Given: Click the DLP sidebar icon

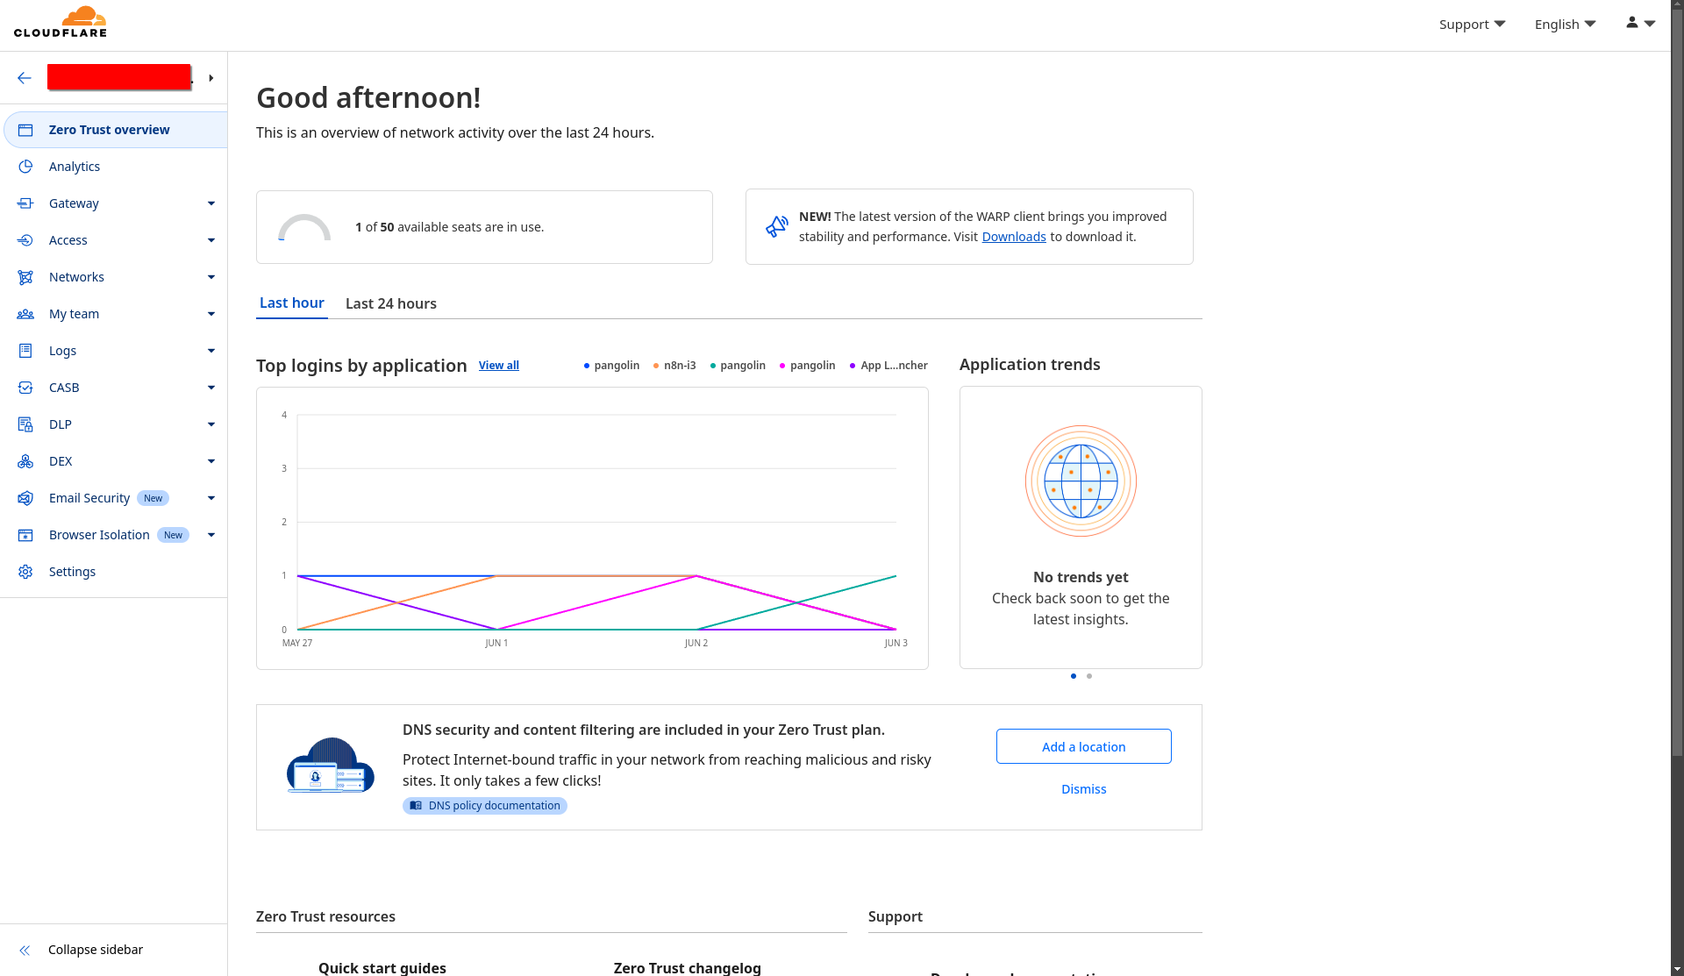Looking at the screenshot, I should pyautogui.click(x=25, y=424).
